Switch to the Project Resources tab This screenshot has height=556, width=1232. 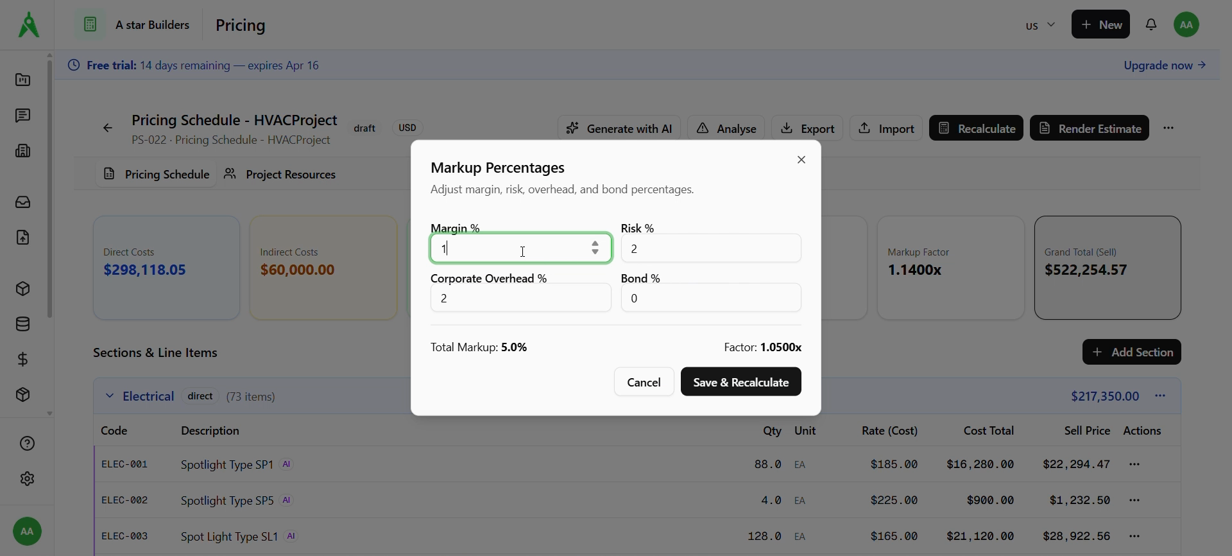point(280,175)
